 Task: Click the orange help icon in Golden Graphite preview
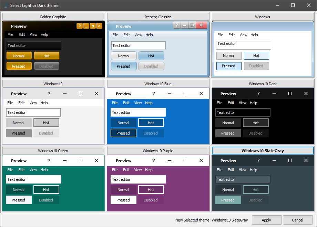[x=80, y=26]
